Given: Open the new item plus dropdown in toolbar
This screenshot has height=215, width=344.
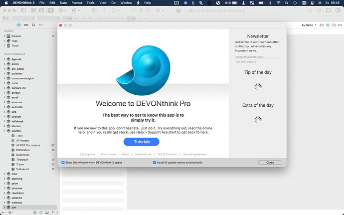Looking at the screenshot, I should (x=76, y=10).
